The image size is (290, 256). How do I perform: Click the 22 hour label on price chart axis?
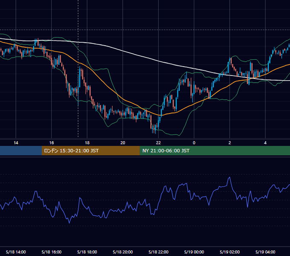(158, 143)
